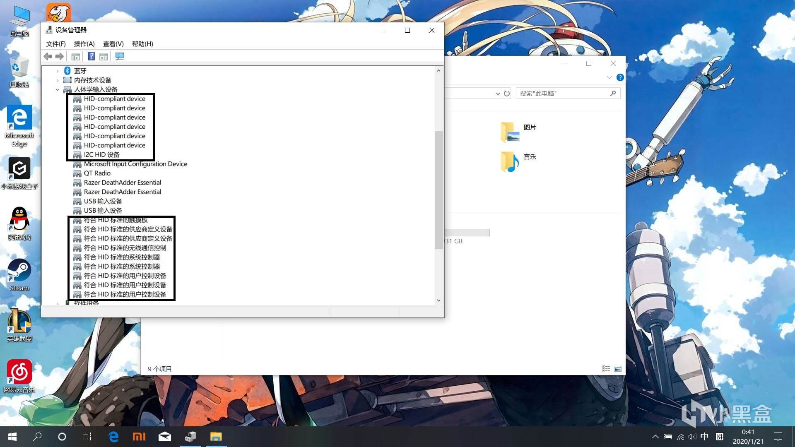Collapse the 人体学输入设备 tree node

pyautogui.click(x=58, y=90)
